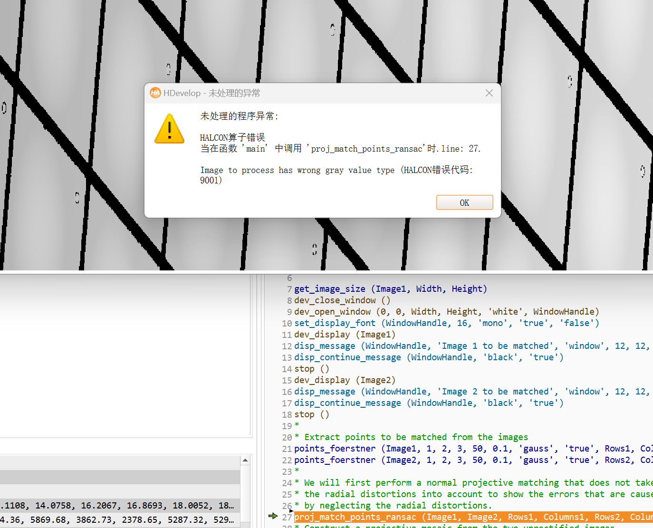Select code line 7 get_image_size

(391, 289)
